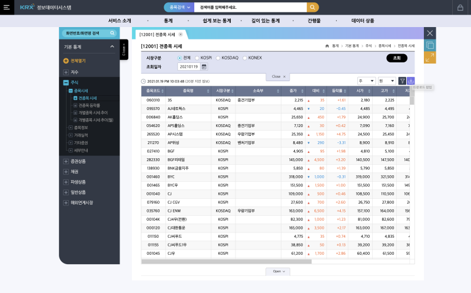Open 개별종목 시세 추이(일) in sidebar
The image size is (471, 293).
(x=95, y=120)
